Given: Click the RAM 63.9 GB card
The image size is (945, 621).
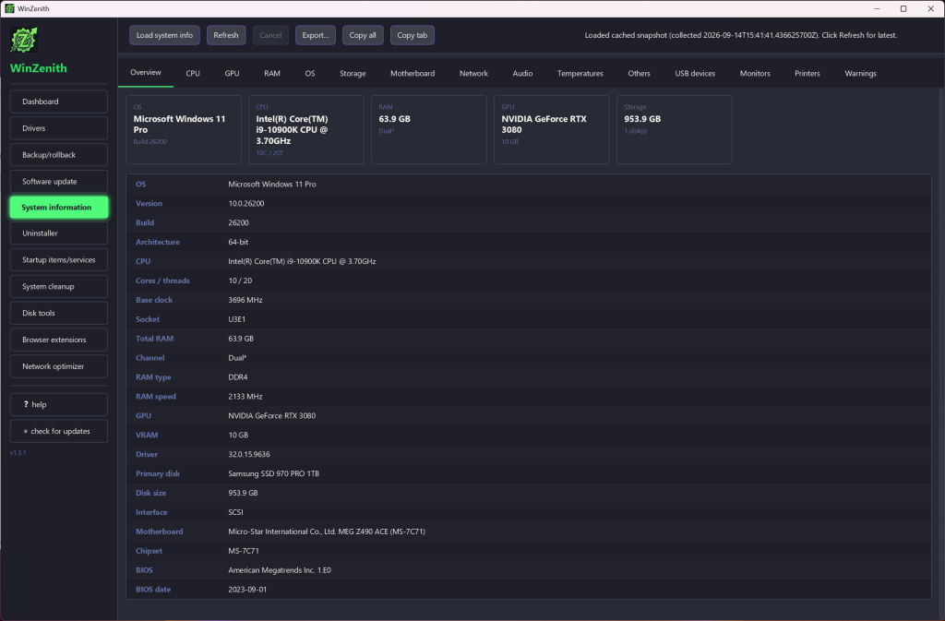Looking at the screenshot, I should tap(429, 129).
